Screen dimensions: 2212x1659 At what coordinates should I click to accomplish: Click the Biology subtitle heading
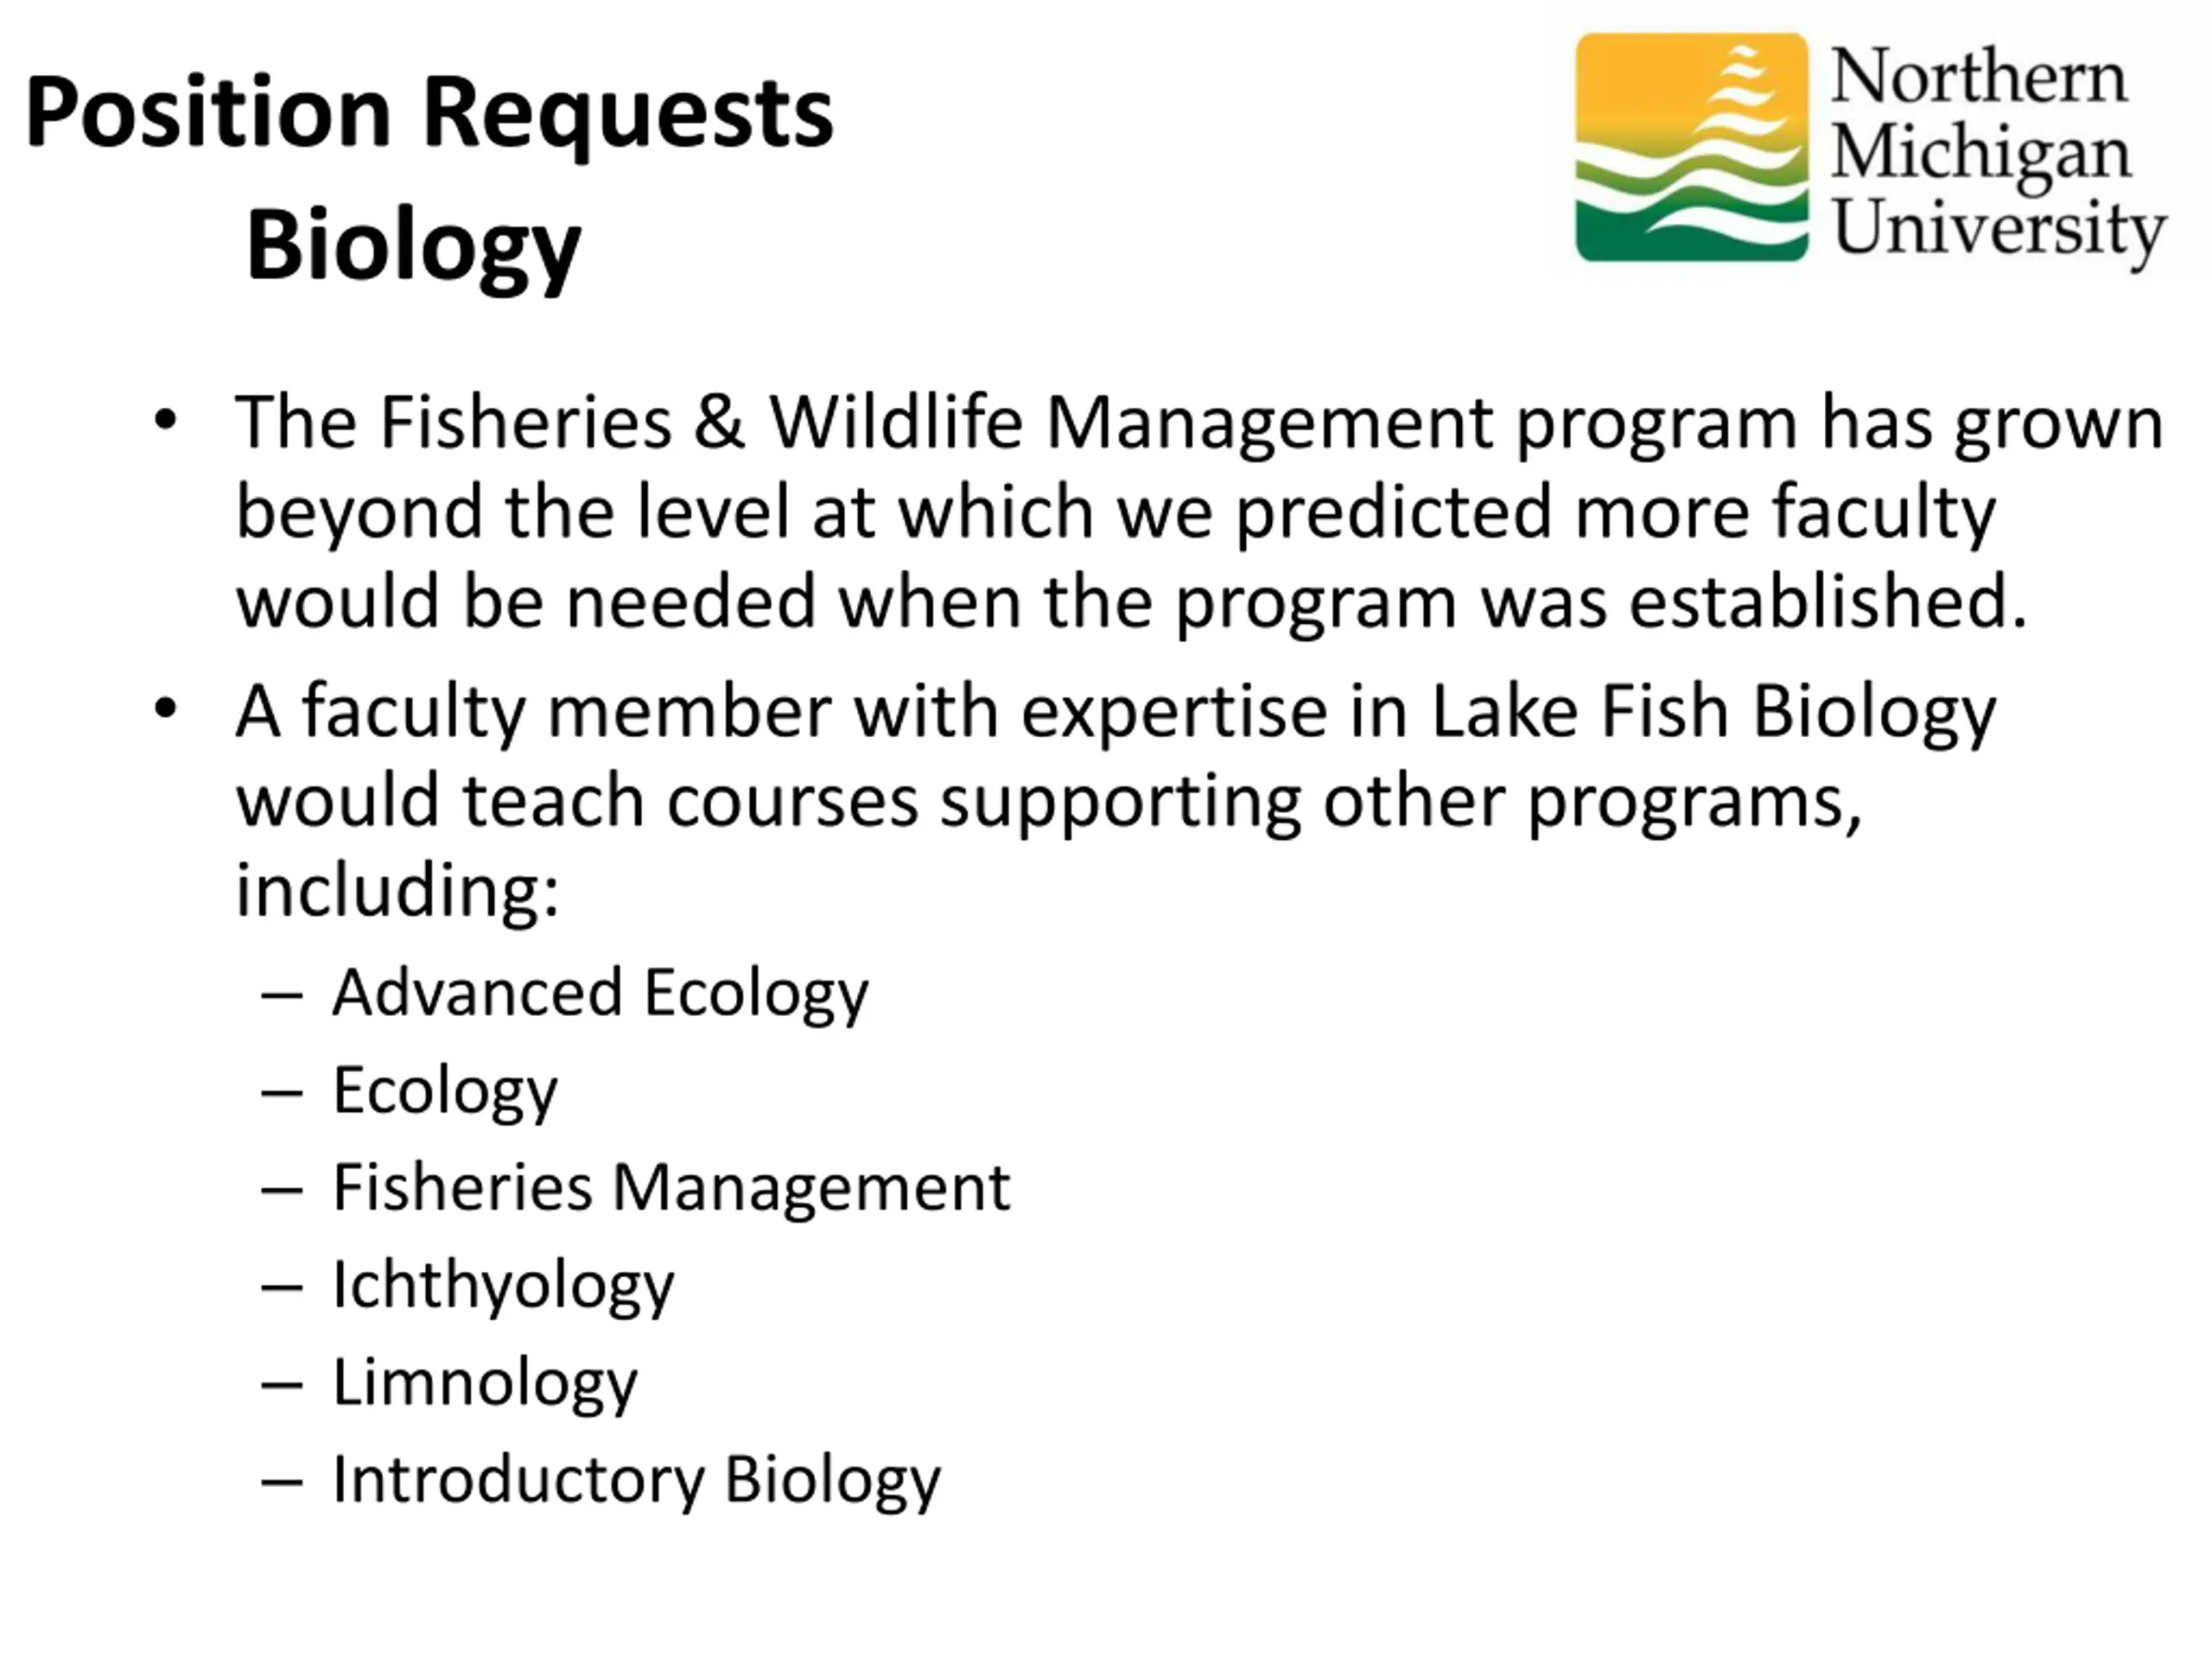point(413,246)
